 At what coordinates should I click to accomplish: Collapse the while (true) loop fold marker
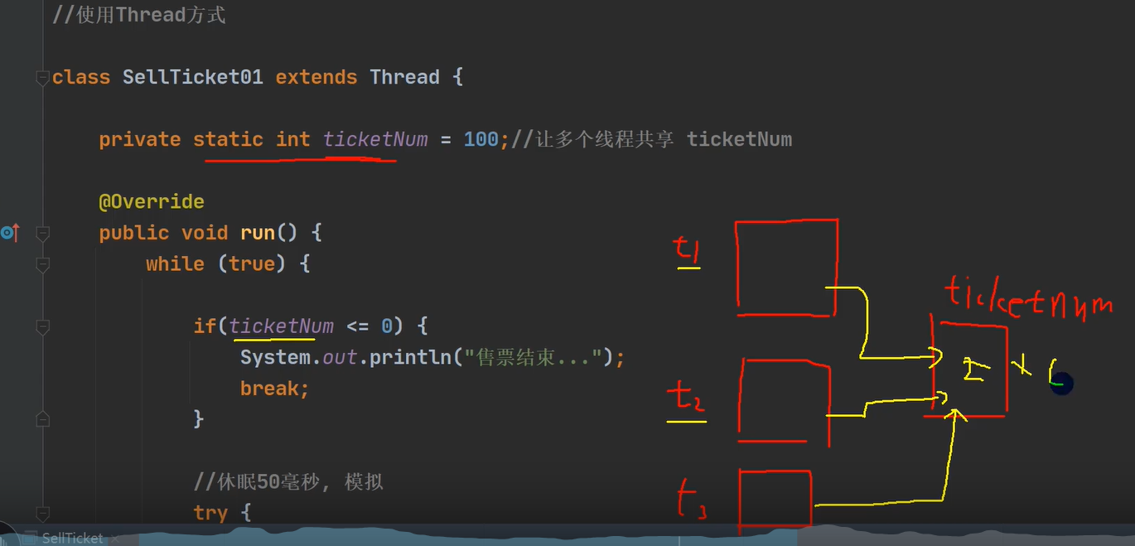click(x=42, y=264)
